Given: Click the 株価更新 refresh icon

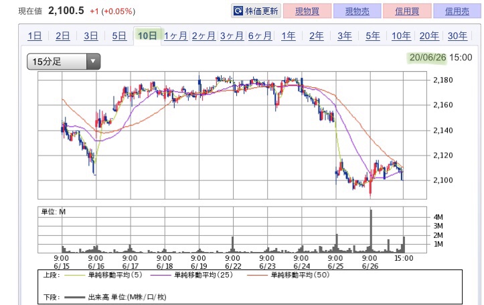Looking at the screenshot, I should point(238,11).
